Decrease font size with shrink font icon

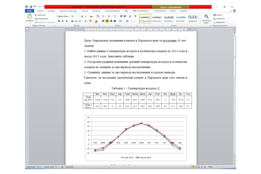coord(86,16)
